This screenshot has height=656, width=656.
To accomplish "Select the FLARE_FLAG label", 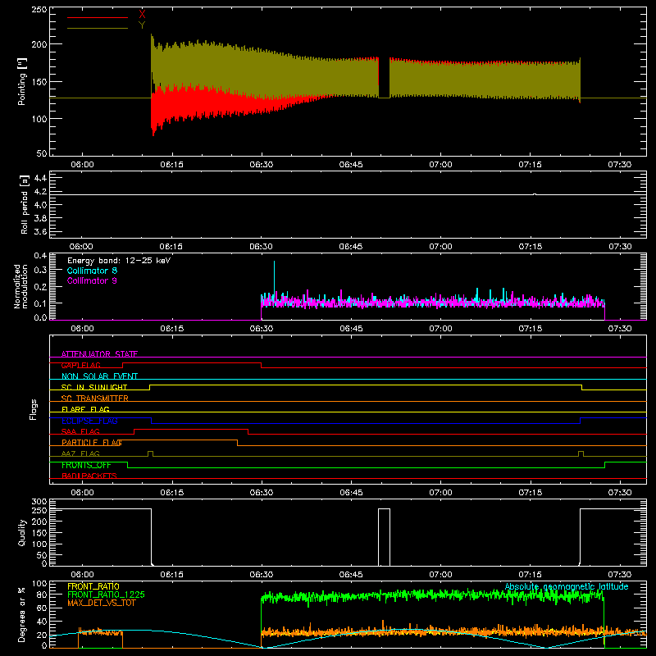I will (x=85, y=409).
